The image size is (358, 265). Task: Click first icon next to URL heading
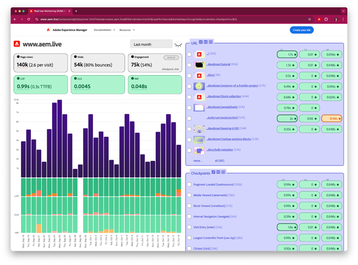click(x=200, y=42)
